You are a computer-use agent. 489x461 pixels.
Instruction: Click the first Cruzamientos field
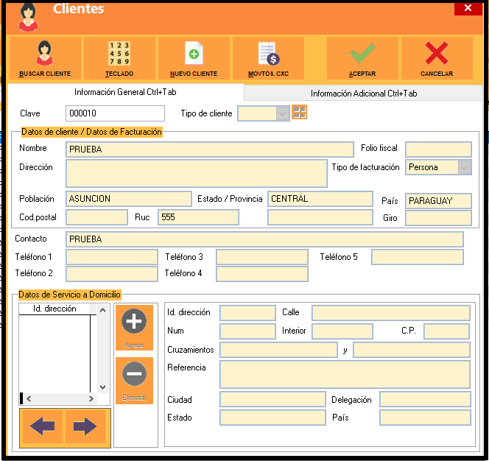[278, 350]
